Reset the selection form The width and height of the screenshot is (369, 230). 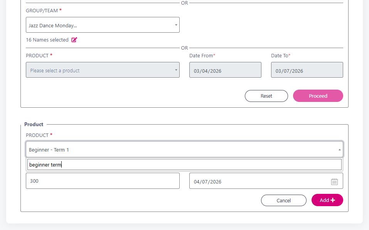[x=266, y=96]
